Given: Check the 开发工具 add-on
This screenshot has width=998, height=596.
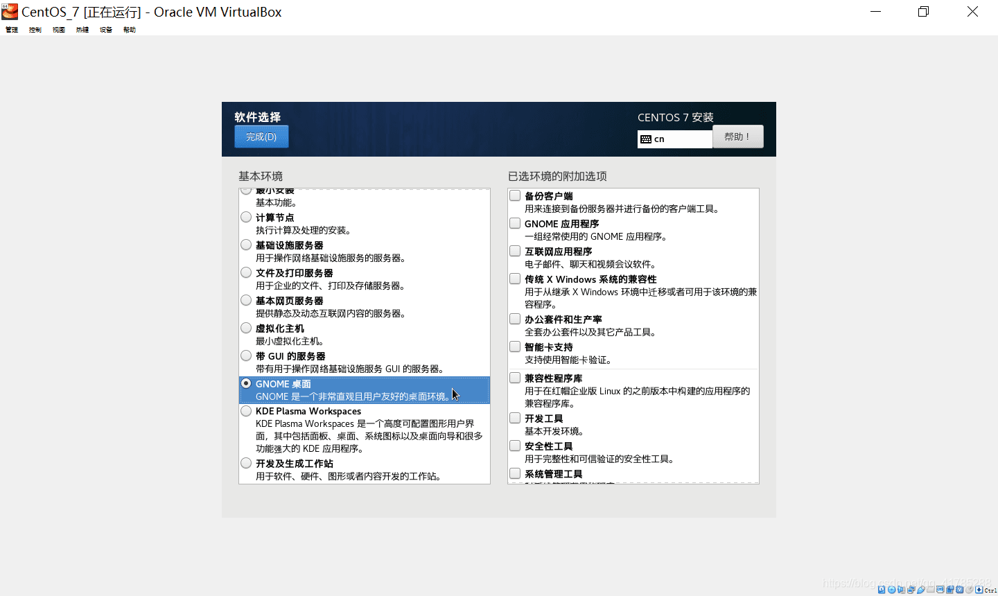Looking at the screenshot, I should tap(515, 418).
